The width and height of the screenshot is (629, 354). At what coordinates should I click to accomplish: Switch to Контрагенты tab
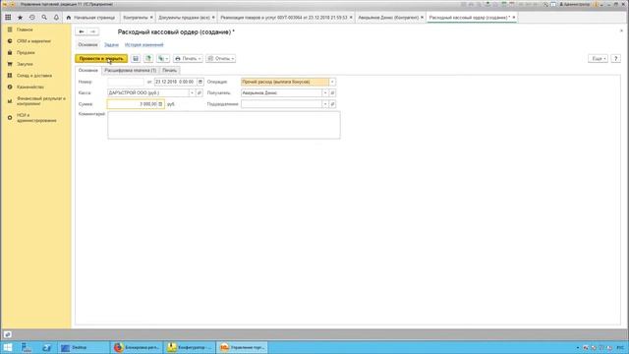point(136,18)
